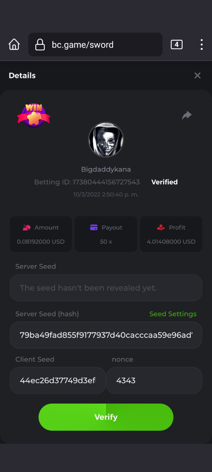Open Bigdaddykana's avatar picture
This screenshot has height=472, width=212.
pos(106,140)
